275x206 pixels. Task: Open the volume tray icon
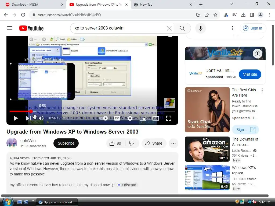[254, 202]
